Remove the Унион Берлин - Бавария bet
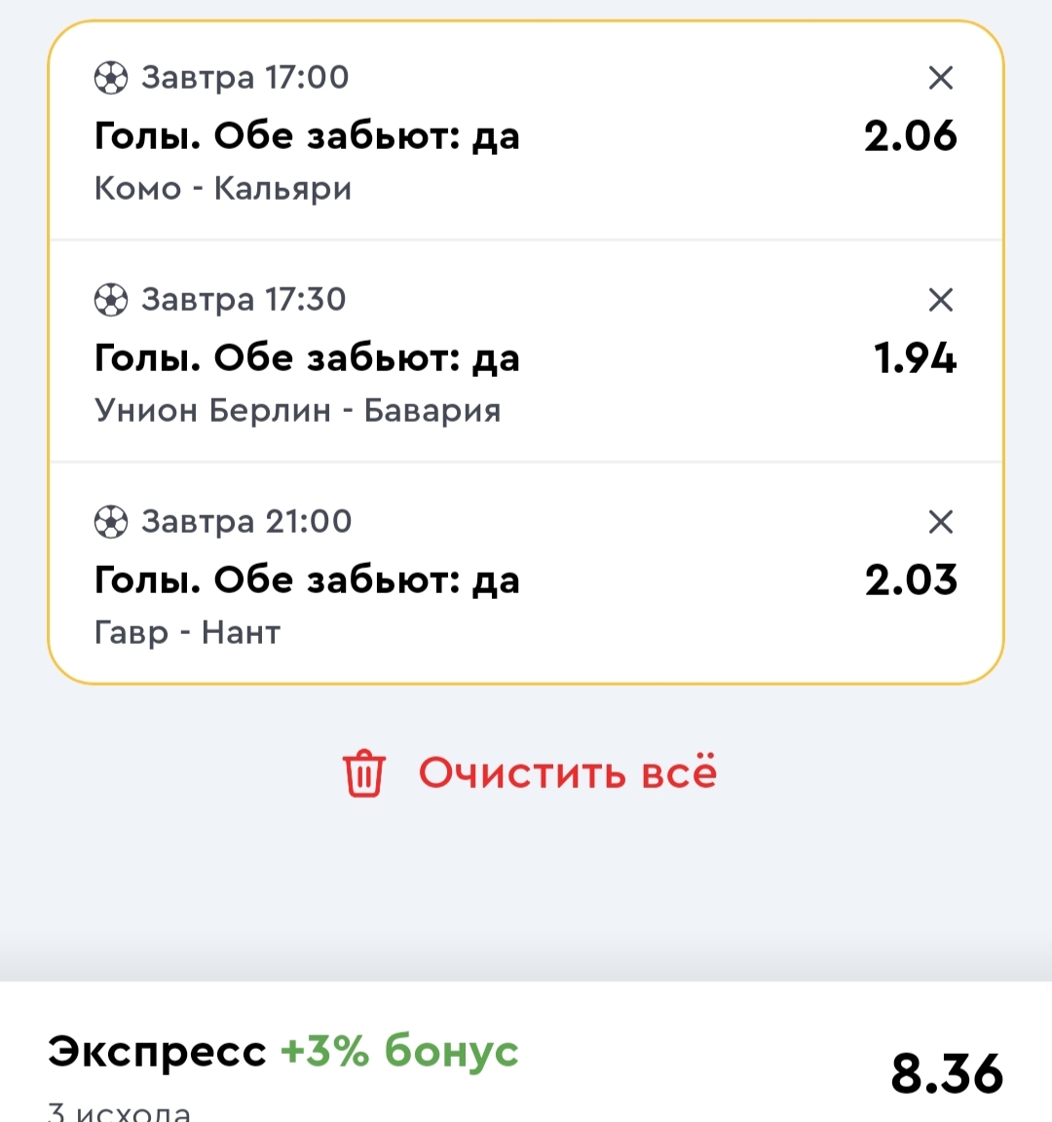This screenshot has height=1122, width=1052. pyautogui.click(x=940, y=300)
